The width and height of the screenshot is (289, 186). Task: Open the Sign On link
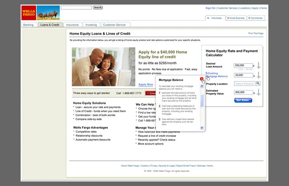[210, 8]
